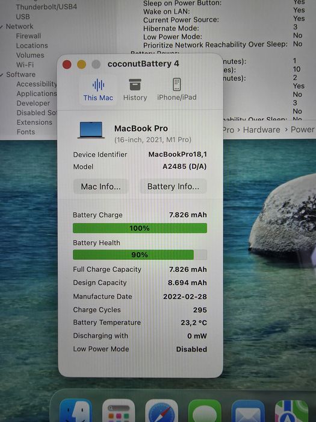316x422 pixels.
Task: Click the Mac Info... button
Action: pos(101,186)
